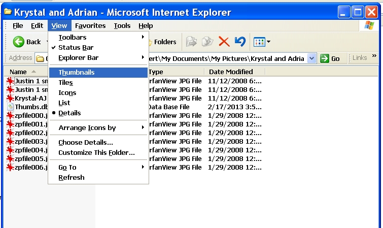
Task: Choose the List view option
Action: coord(98,103)
